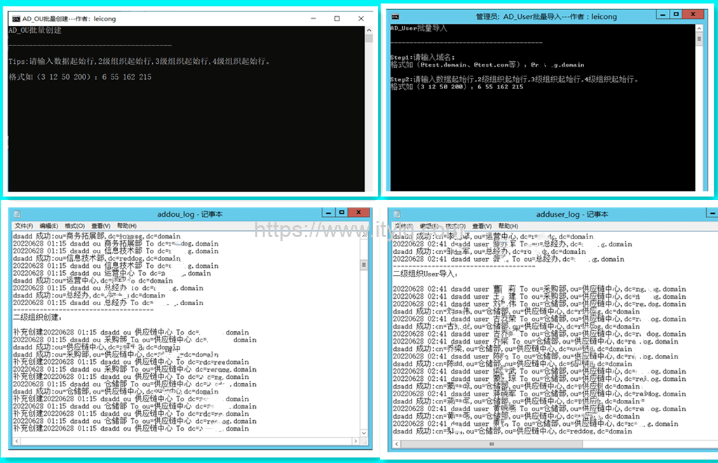Screen dimensions: 718x463
Task: Open the 帮助 menu in addou_log Notepad
Action: (x=126, y=226)
